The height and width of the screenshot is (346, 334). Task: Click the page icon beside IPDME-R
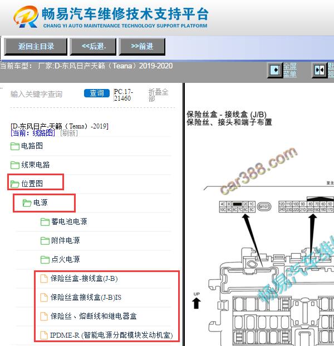44,335
